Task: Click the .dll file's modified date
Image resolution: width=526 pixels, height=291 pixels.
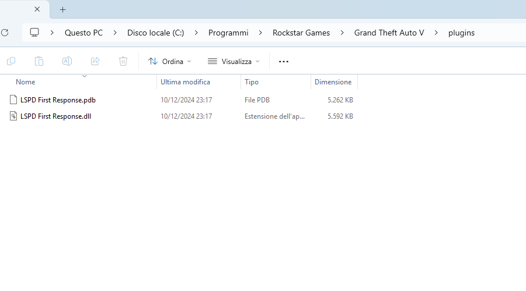Action: [x=186, y=116]
